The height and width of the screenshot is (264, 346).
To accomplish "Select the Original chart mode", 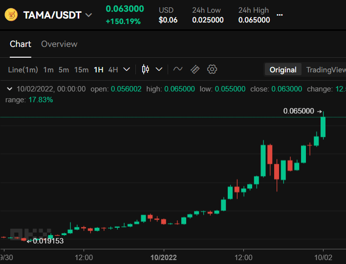I will coord(283,69).
